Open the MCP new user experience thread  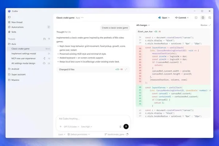coord(29,58)
